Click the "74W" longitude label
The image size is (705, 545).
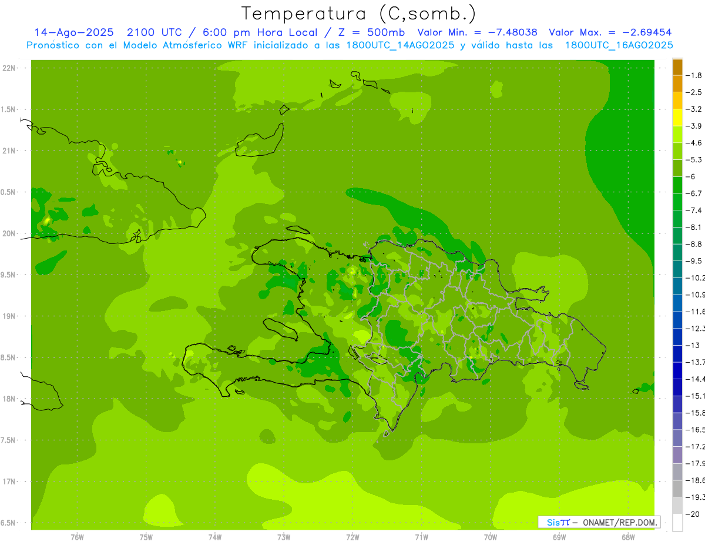pyautogui.click(x=215, y=537)
